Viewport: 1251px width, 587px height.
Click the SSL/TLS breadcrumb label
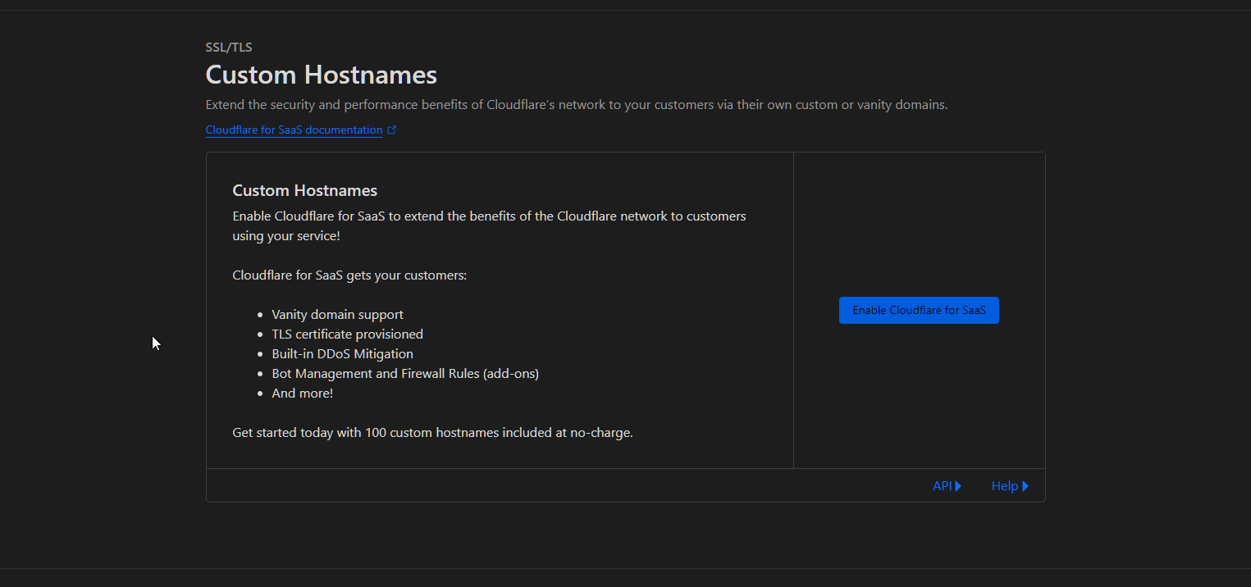coord(229,48)
